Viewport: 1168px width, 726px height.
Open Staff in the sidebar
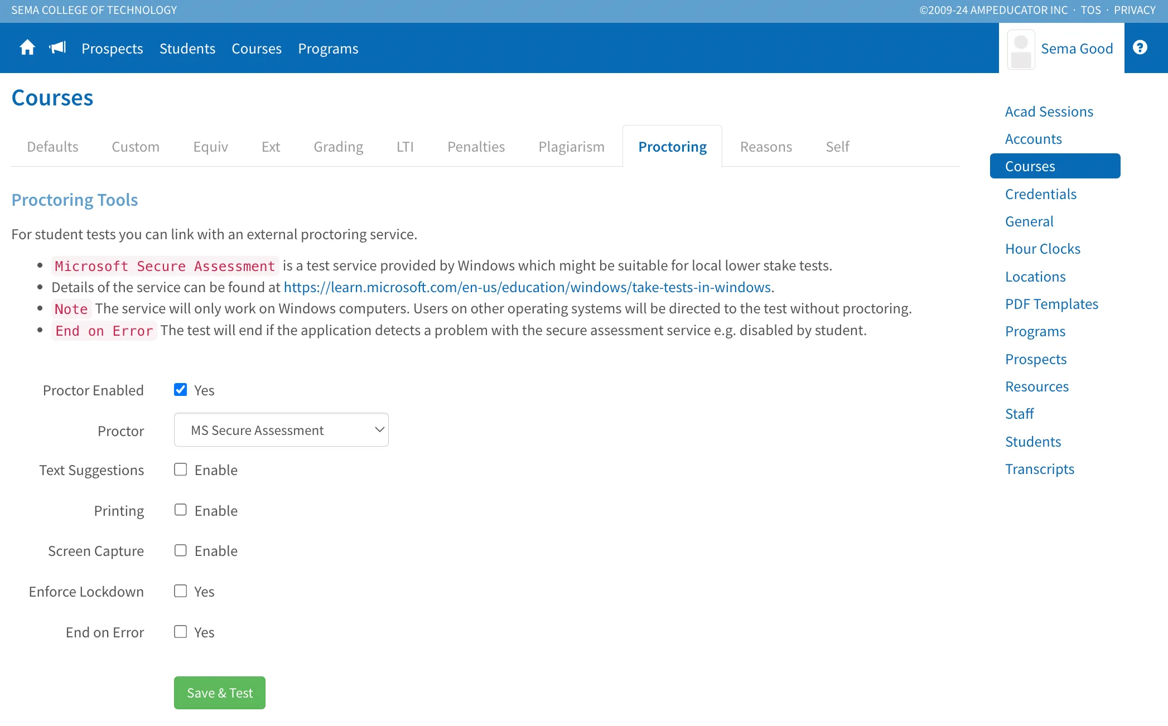click(x=1020, y=414)
